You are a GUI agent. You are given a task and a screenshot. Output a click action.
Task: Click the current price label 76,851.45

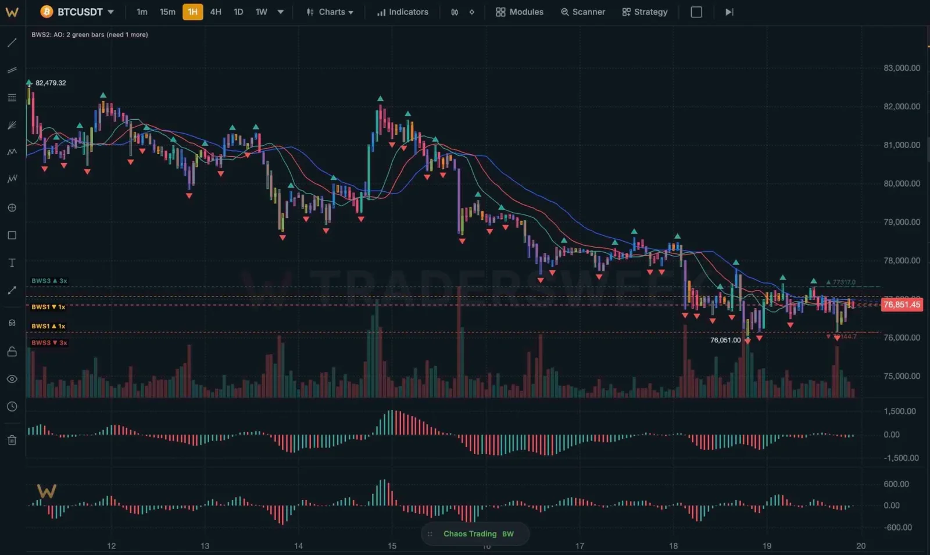[x=902, y=305]
